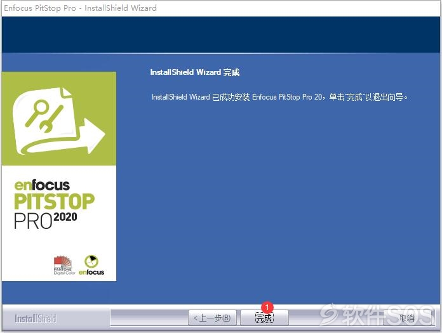Click the PitStop document wrench logo graphic
Screen dimensions: 442x333
59,121
